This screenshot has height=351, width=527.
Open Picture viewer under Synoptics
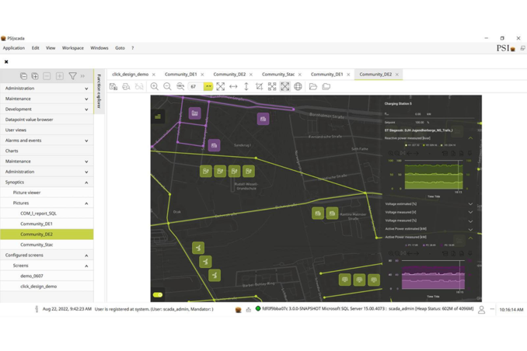[47, 193]
